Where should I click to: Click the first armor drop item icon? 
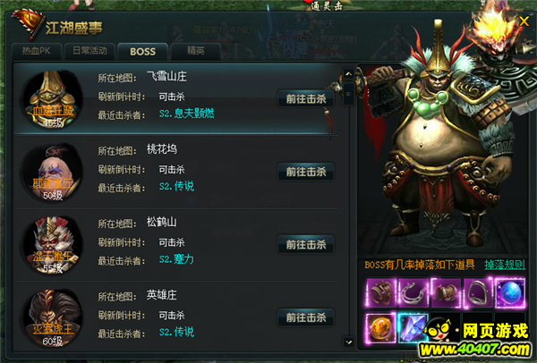tap(380, 293)
